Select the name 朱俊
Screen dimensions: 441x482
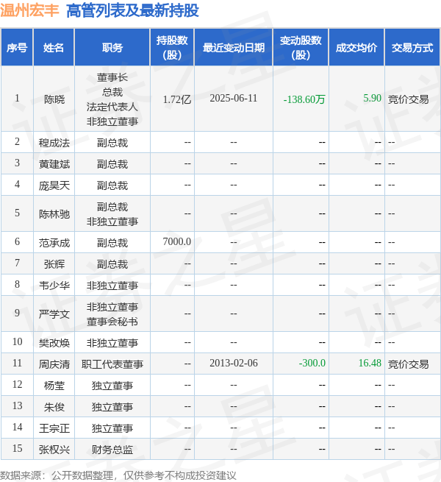(x=54, y=407)
